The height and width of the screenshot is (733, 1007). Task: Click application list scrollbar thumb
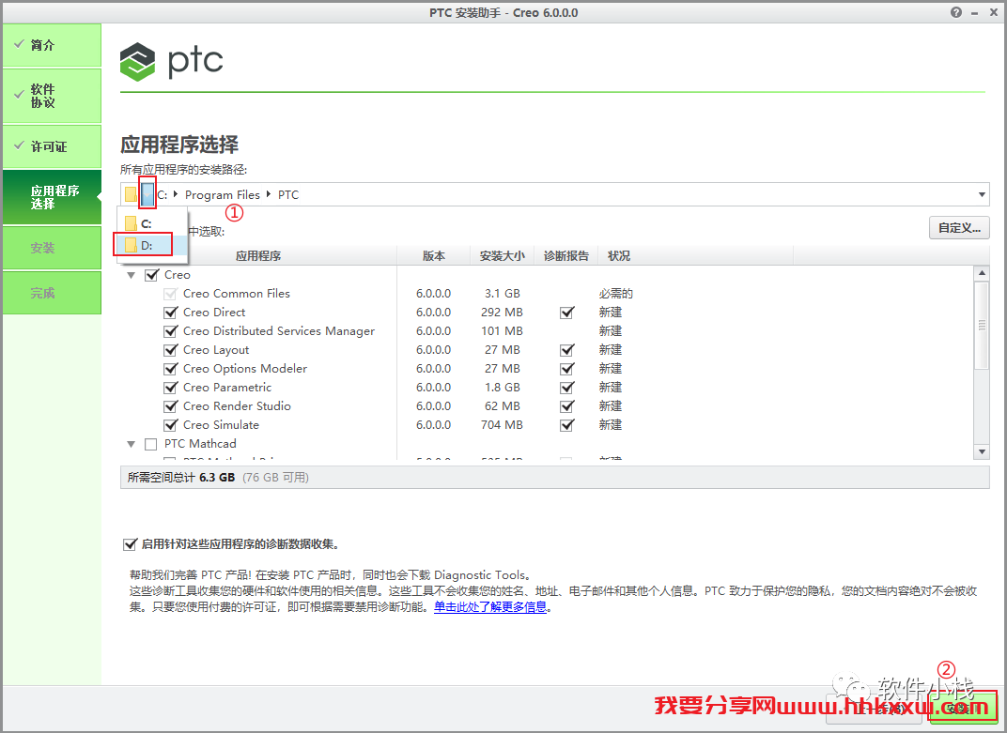point(982,326)
